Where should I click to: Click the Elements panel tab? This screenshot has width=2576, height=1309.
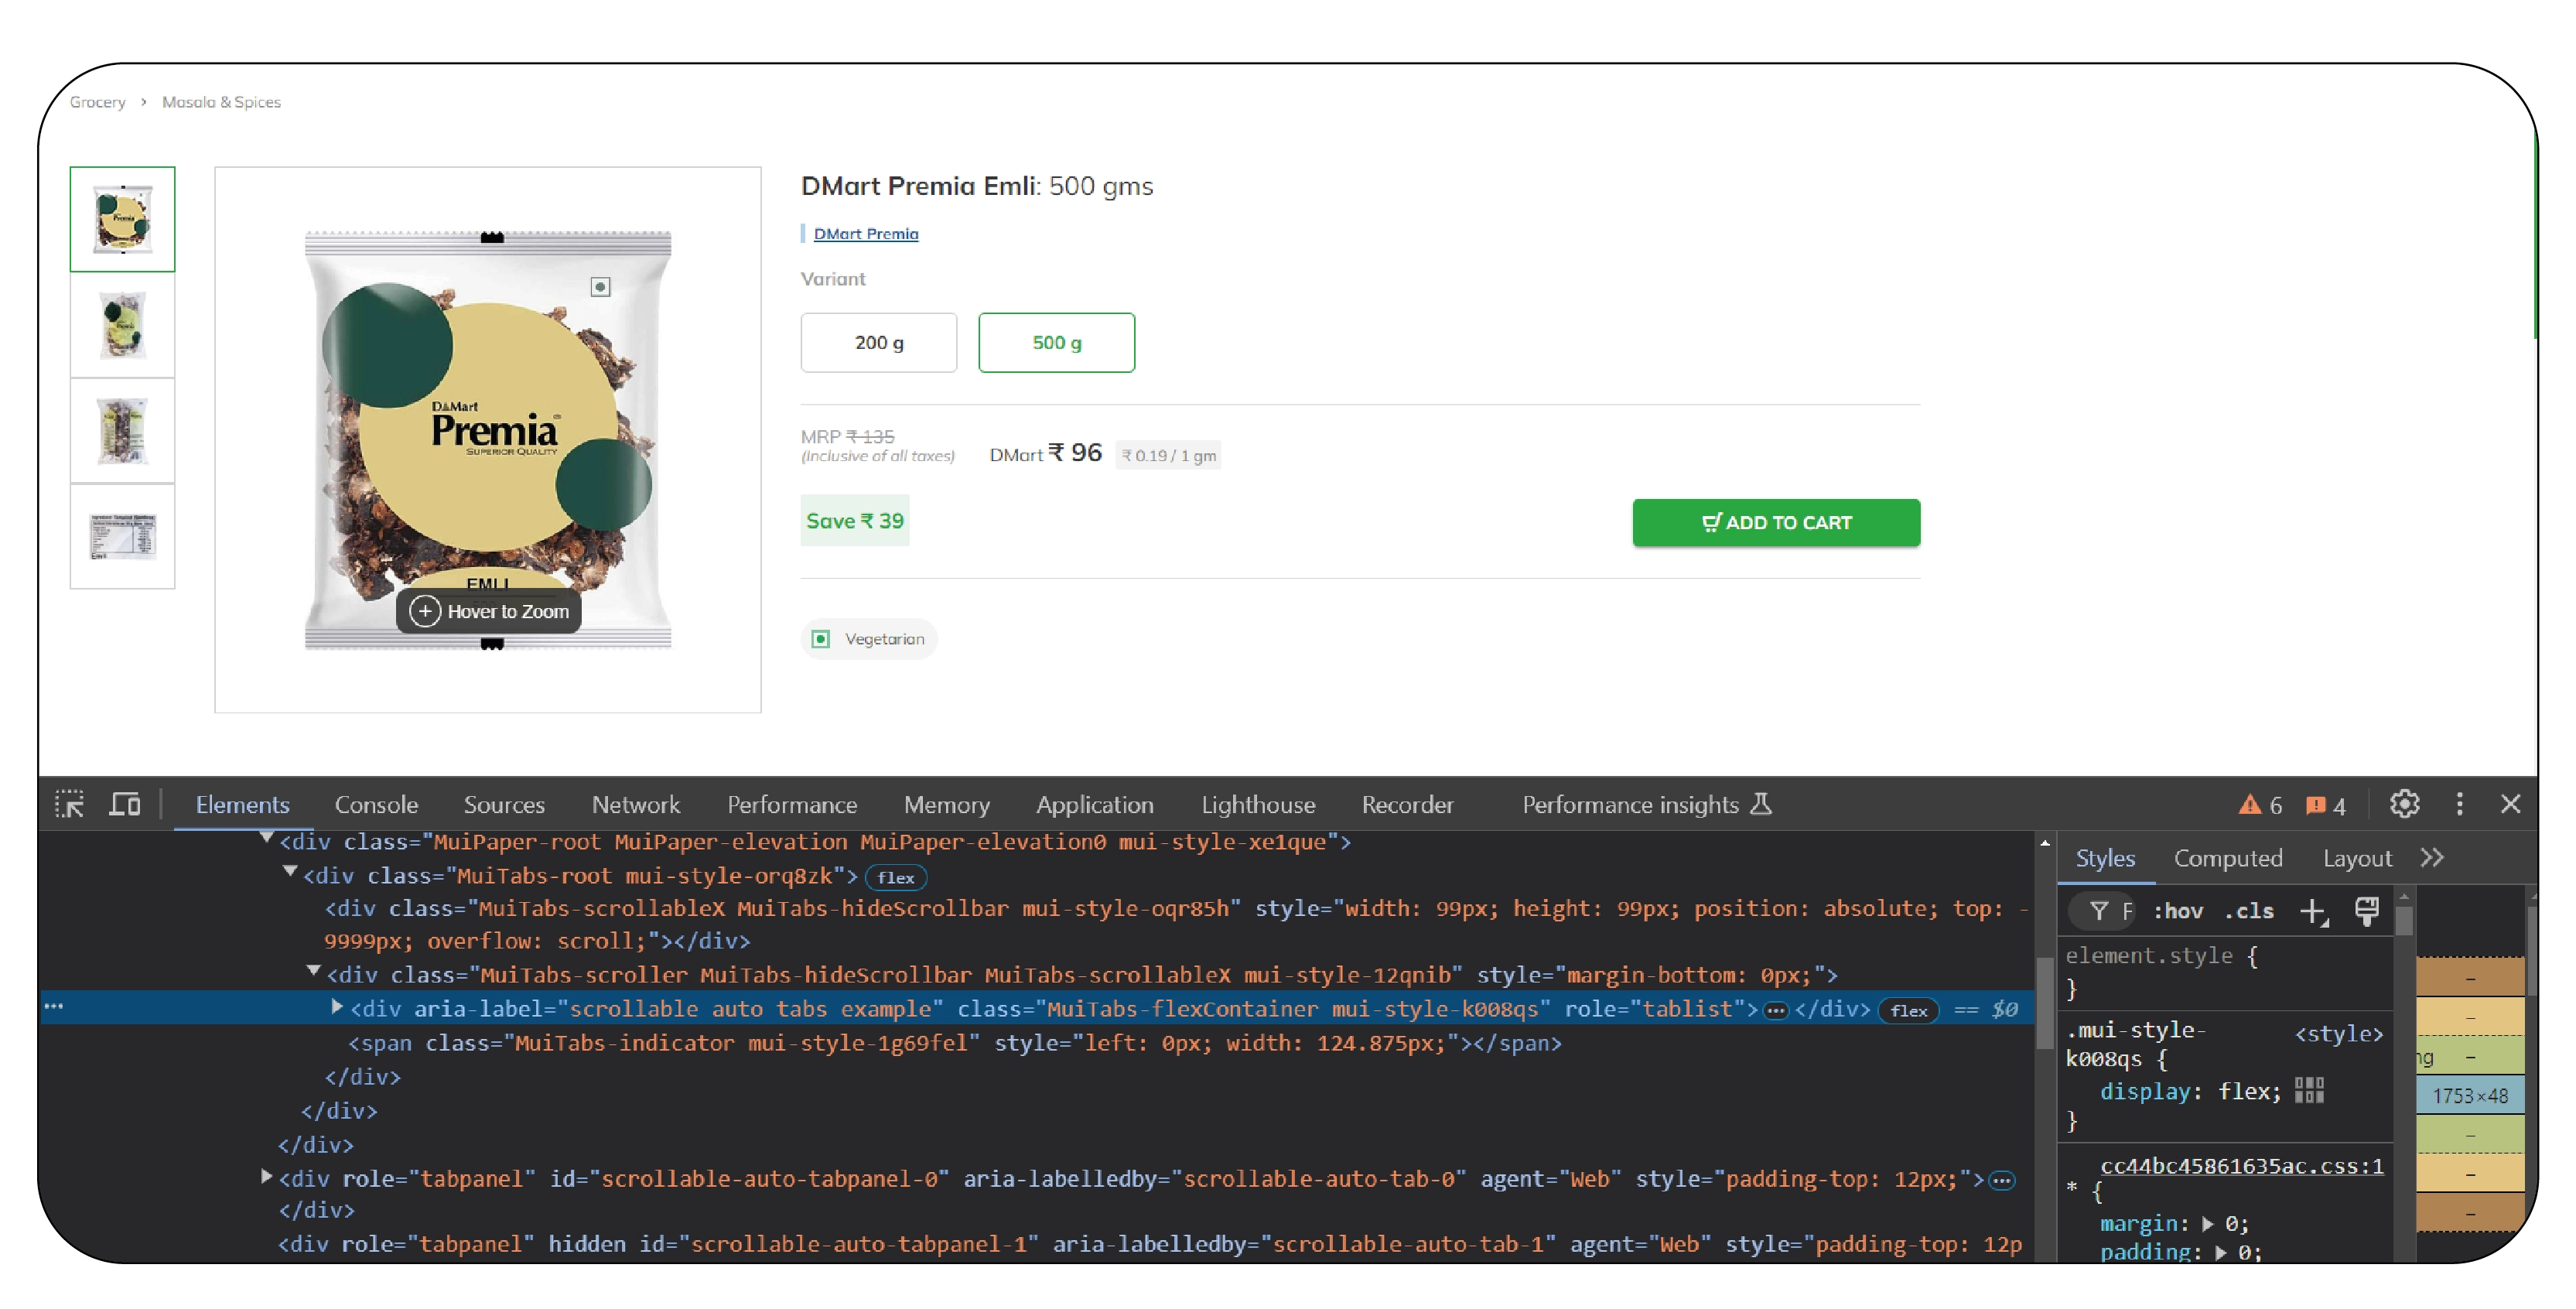242,805
